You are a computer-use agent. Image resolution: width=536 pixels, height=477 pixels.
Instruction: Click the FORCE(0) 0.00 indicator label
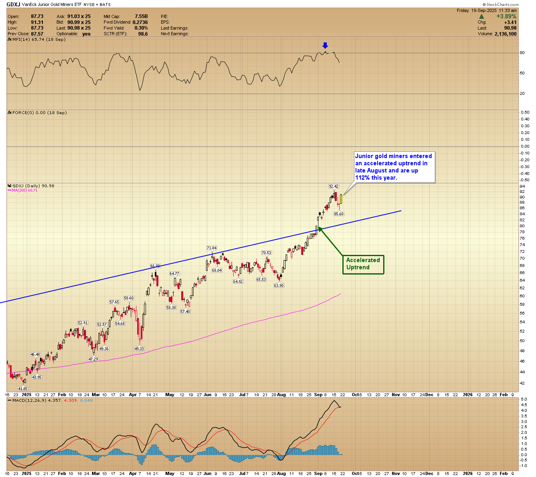tap(40, 113)
